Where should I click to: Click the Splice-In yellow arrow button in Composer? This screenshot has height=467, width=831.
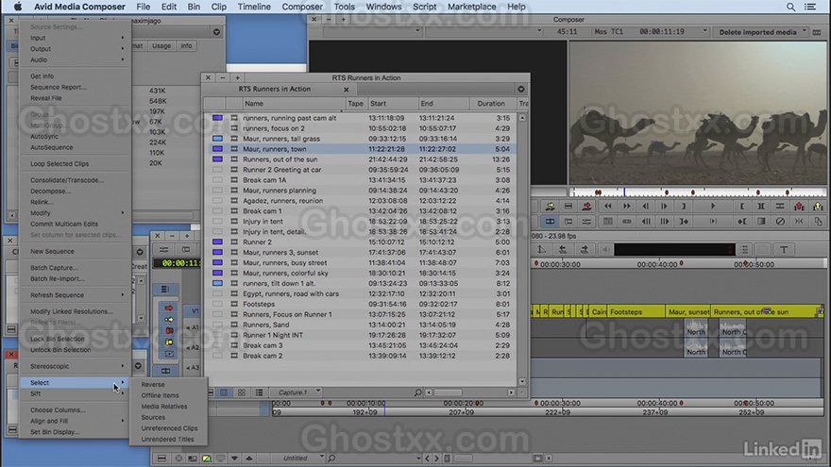tap(550, 206)
